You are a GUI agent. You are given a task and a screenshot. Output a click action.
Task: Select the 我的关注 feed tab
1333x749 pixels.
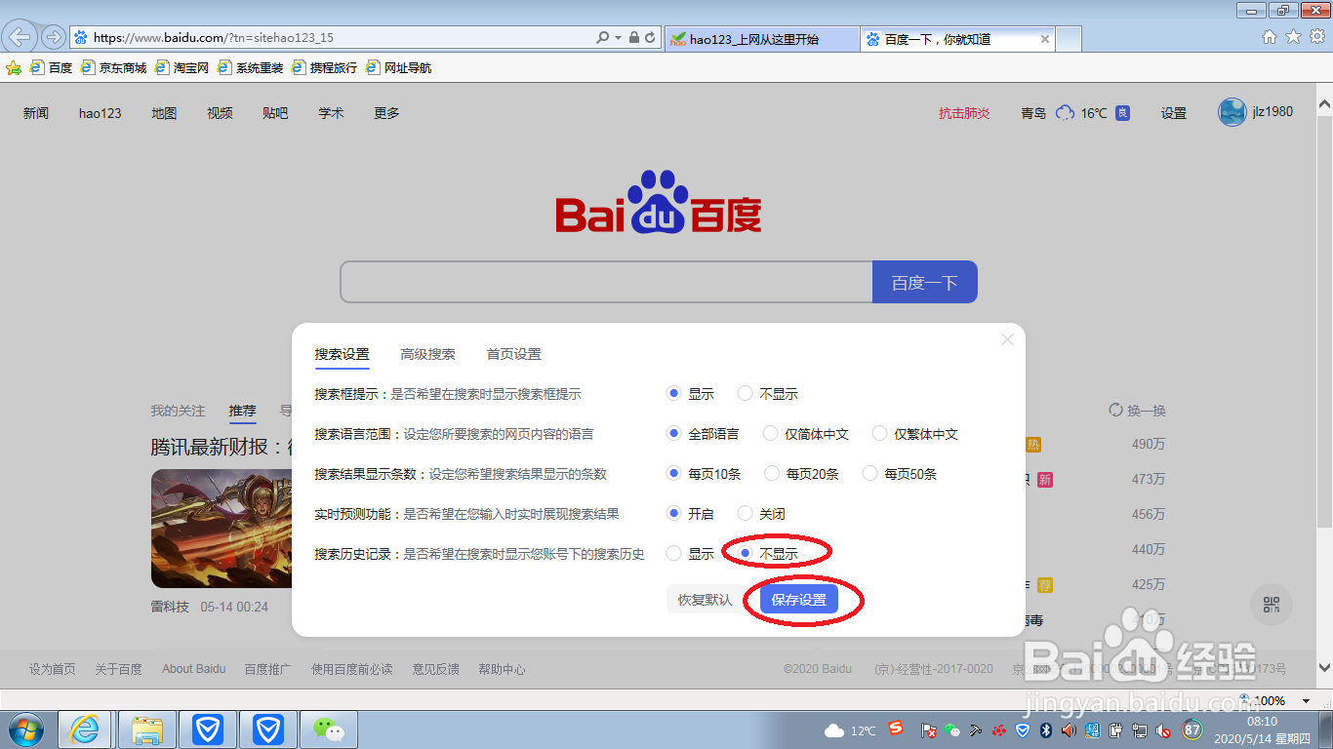click(x=178, y=411)
